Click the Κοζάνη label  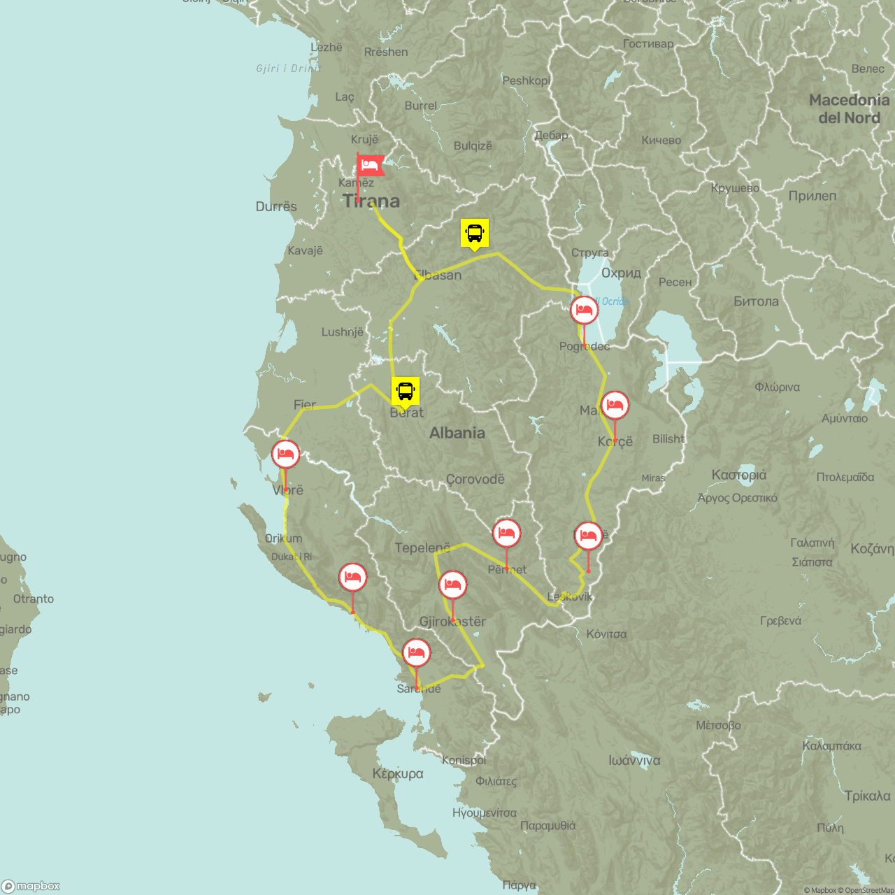click(x=872, y=549)
